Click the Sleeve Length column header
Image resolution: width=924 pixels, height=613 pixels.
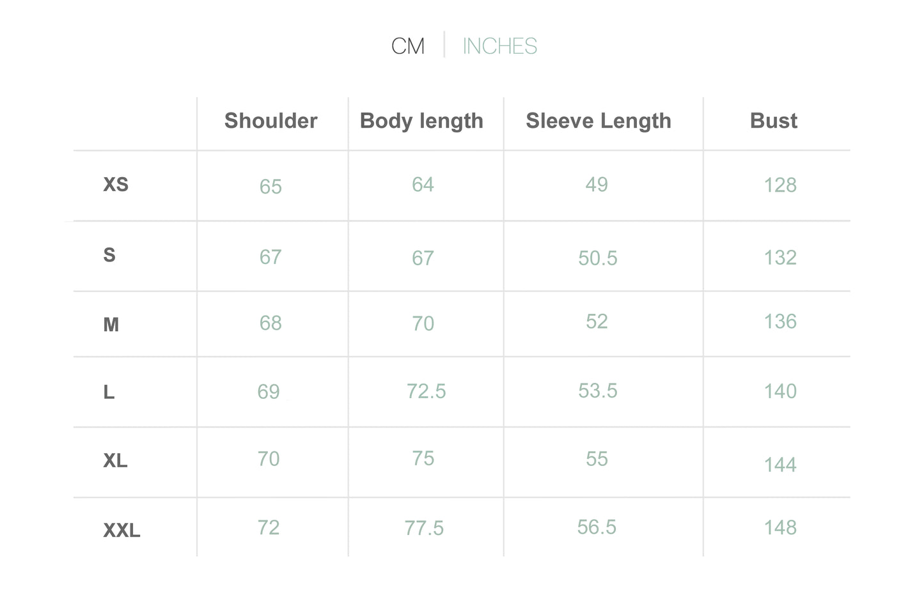click(x=599, y=121)
